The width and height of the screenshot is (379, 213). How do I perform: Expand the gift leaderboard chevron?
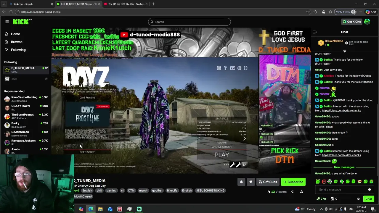click(x=344, y=51)
